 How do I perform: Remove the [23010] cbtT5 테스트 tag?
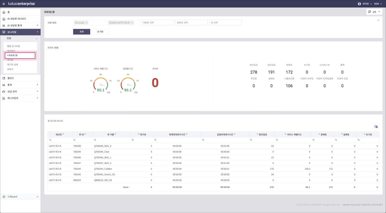(132, 23)
